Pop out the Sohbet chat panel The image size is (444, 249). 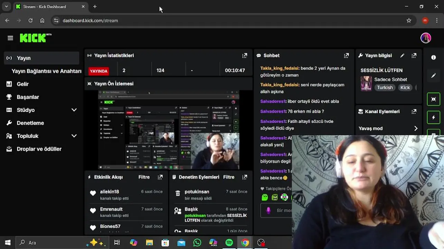(346, 55)
